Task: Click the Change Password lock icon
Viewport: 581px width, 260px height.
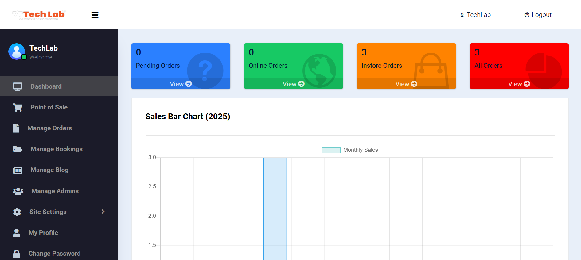Action: coord(17,254)
